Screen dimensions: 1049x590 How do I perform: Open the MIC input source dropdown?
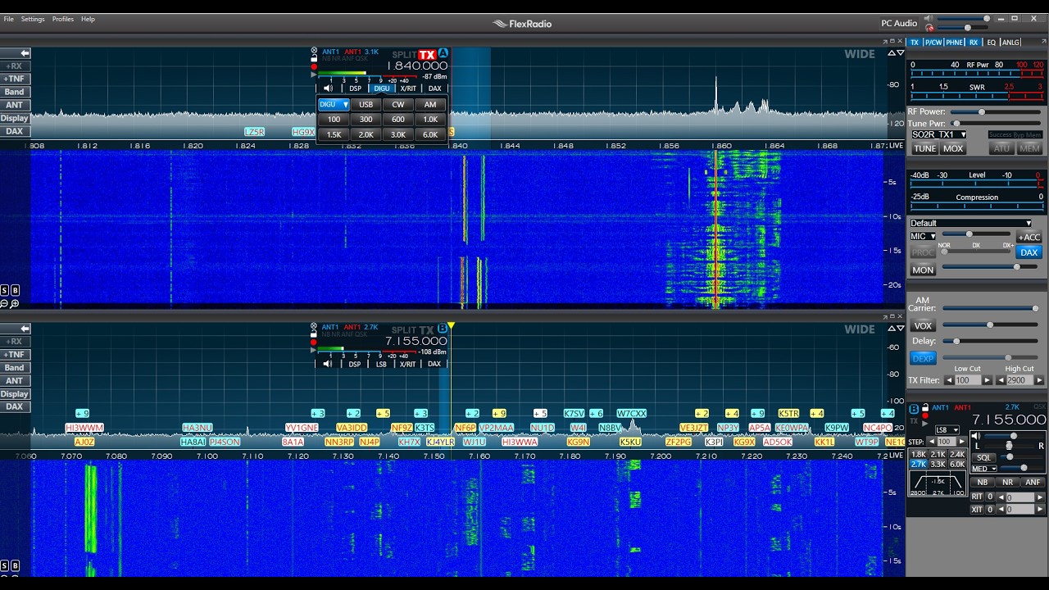tap(923, 237)
